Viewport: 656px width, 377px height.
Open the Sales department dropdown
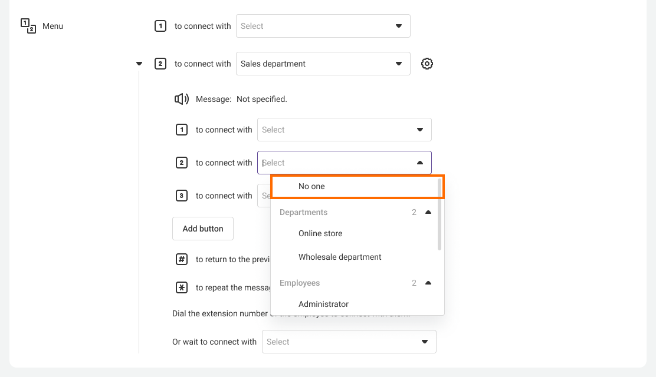click(x=323, y=64)
